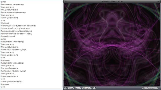161x90 pixels.
Task: Click the 'Прикрепить' dock button
Action: (x=150, y=88)
